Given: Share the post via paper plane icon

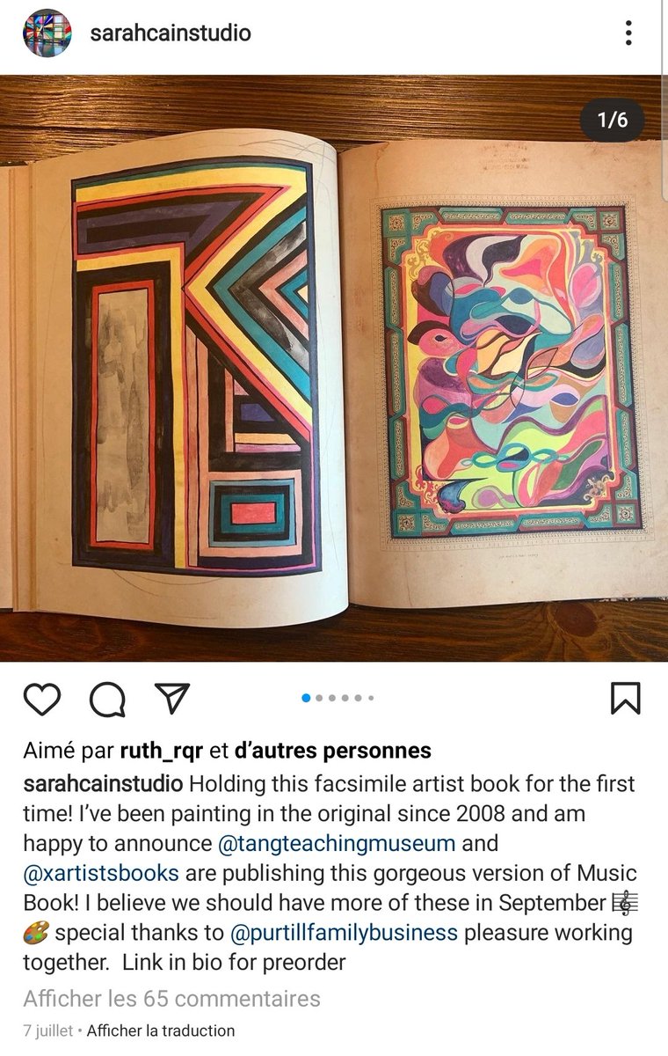Looking at the screenshot, I should (172, 698).
